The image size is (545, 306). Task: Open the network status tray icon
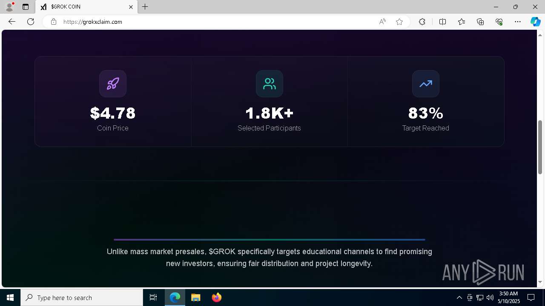pyautogui.click(x=480, y=297)
